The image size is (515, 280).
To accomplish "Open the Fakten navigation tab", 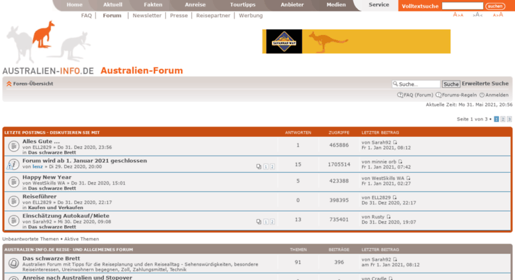I will click(153, 5).
